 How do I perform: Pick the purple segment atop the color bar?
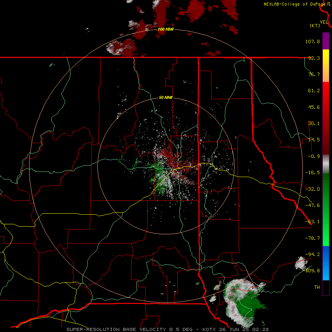(326, 41)
